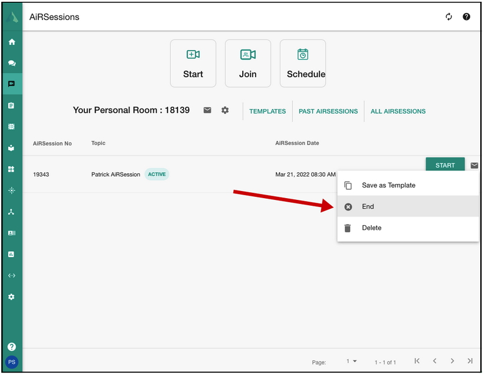Click the Mar 21, 2022 08:30 AM date

[305, 175]
